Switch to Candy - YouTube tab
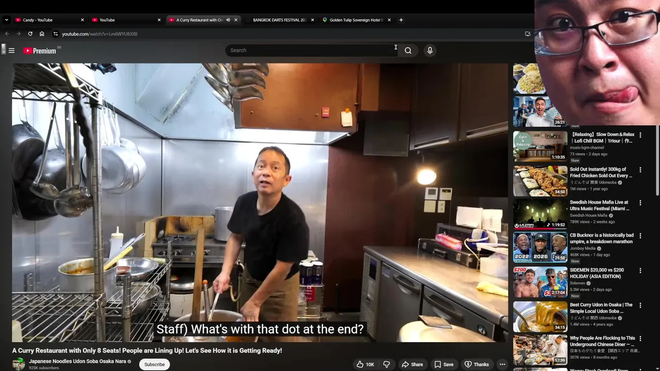 click(49, 20)
